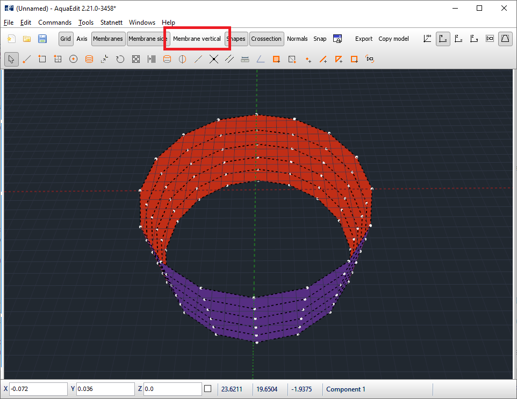This screenshot has height=399, width=517.
Task: Open a model with the folder icon
Action: (27, 39)
